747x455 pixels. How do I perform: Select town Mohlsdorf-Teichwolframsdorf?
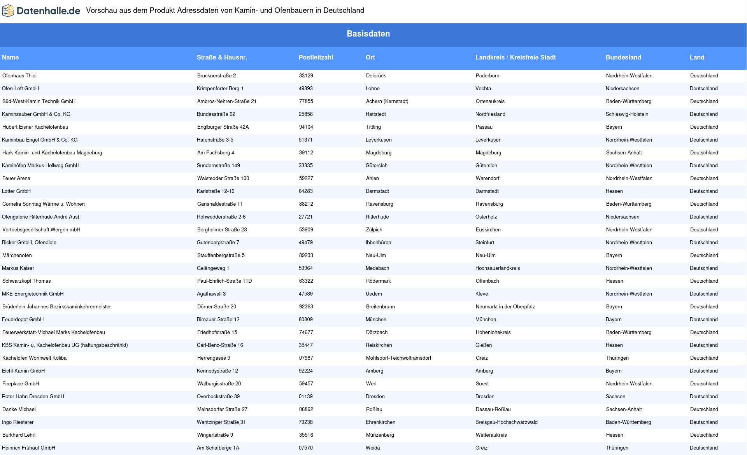point(399,358)
